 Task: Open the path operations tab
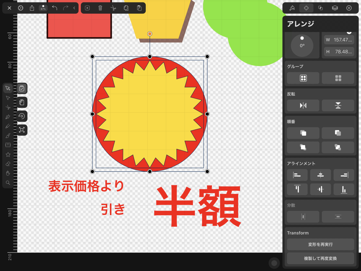[320, 8]
